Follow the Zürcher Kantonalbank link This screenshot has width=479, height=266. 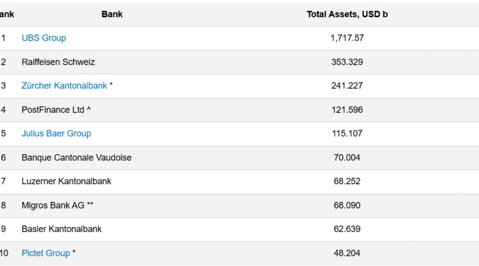click(64, 85)
